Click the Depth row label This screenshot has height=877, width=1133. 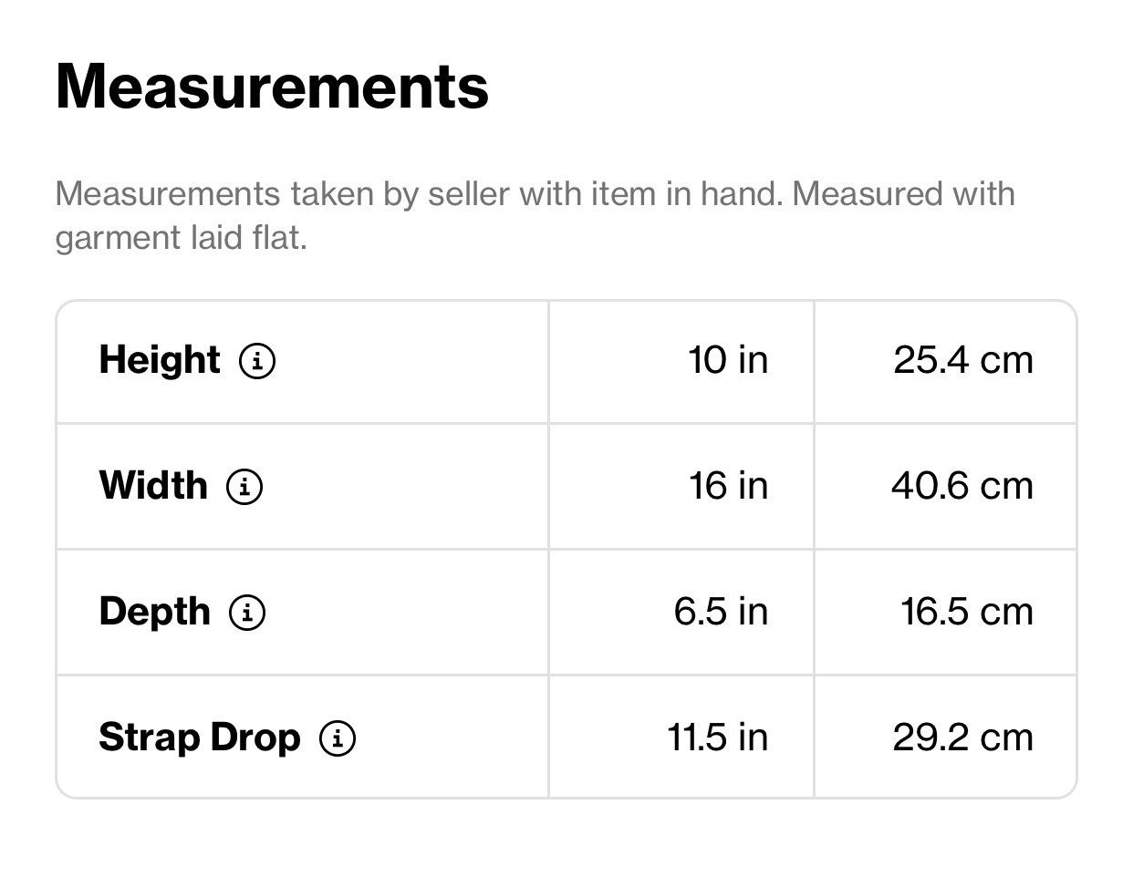pyautogui.click(x=154, y=612)
